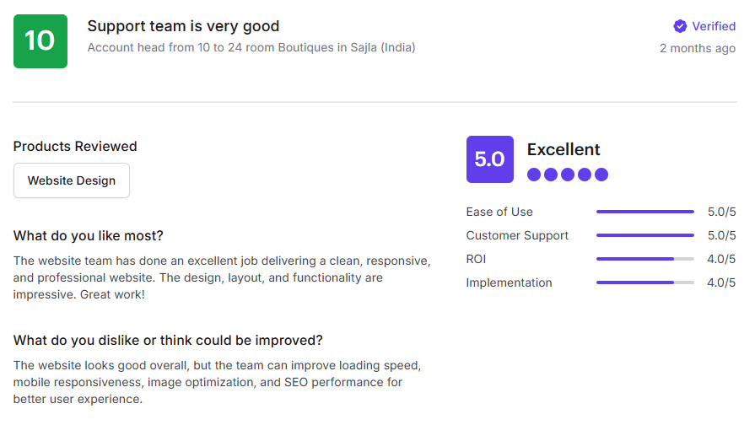Screen dimensions: 755x425
Task: Click the Products Reviewed heading
Action: (75, 146)
